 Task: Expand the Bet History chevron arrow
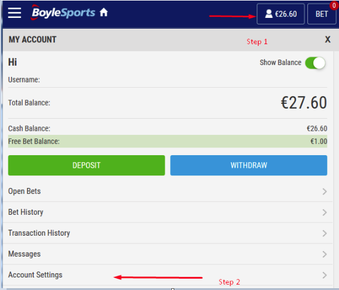point(325,212)
